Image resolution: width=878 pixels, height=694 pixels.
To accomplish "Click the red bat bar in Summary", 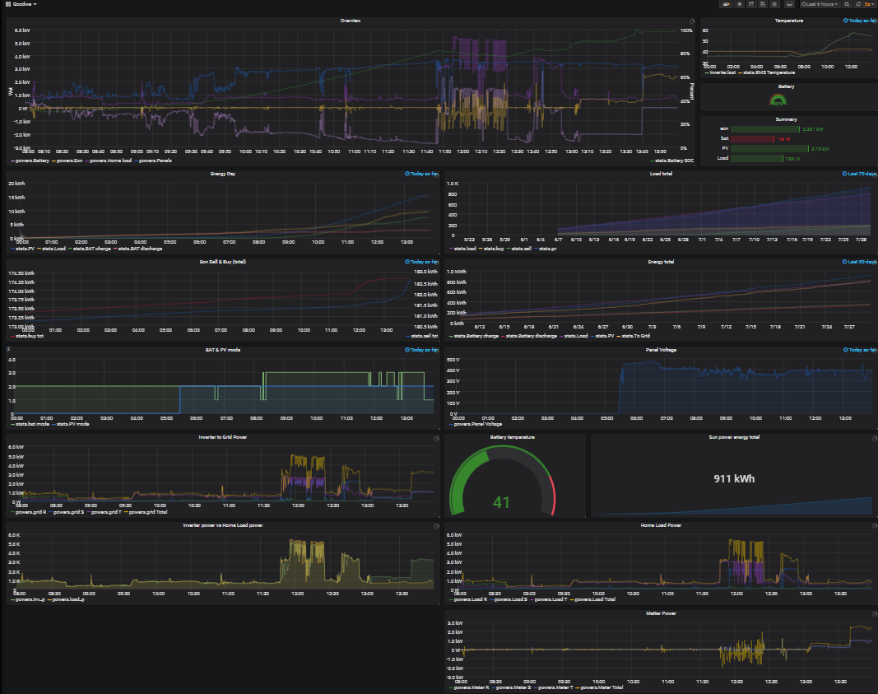I will coord(752,139).
